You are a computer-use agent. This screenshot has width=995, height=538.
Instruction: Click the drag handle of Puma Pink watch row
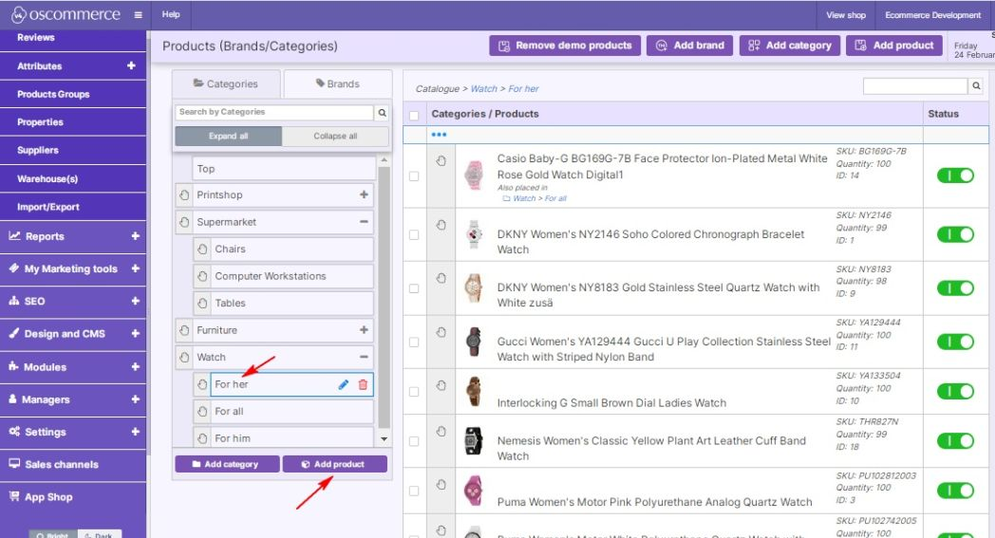(x=441, y=486)
